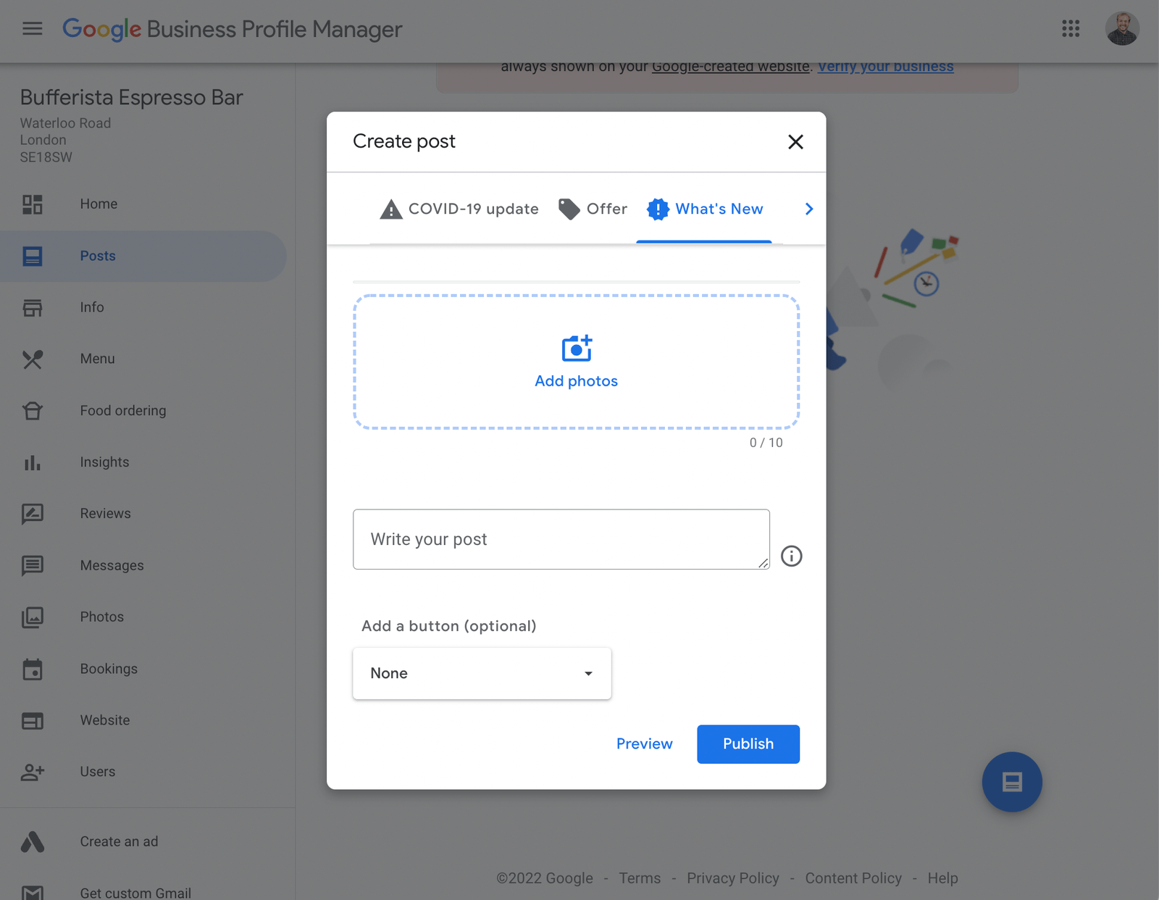Reveal more post types with the right chevron
Viewport: 1159px width, 900px height.
808,209
